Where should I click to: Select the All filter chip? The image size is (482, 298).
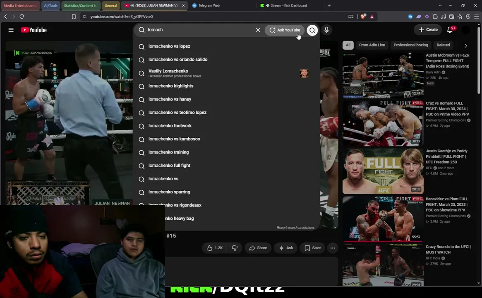pyautogui.click(x=348, y=45)
